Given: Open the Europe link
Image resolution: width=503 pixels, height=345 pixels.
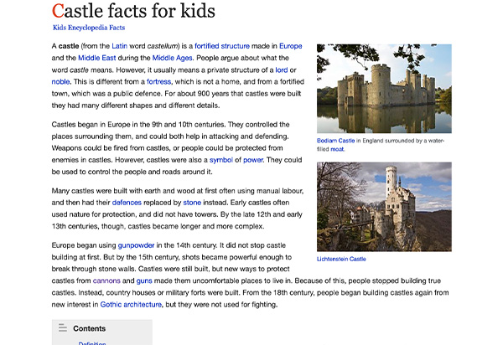Looking at the screenshot, I should pos(291,46).
